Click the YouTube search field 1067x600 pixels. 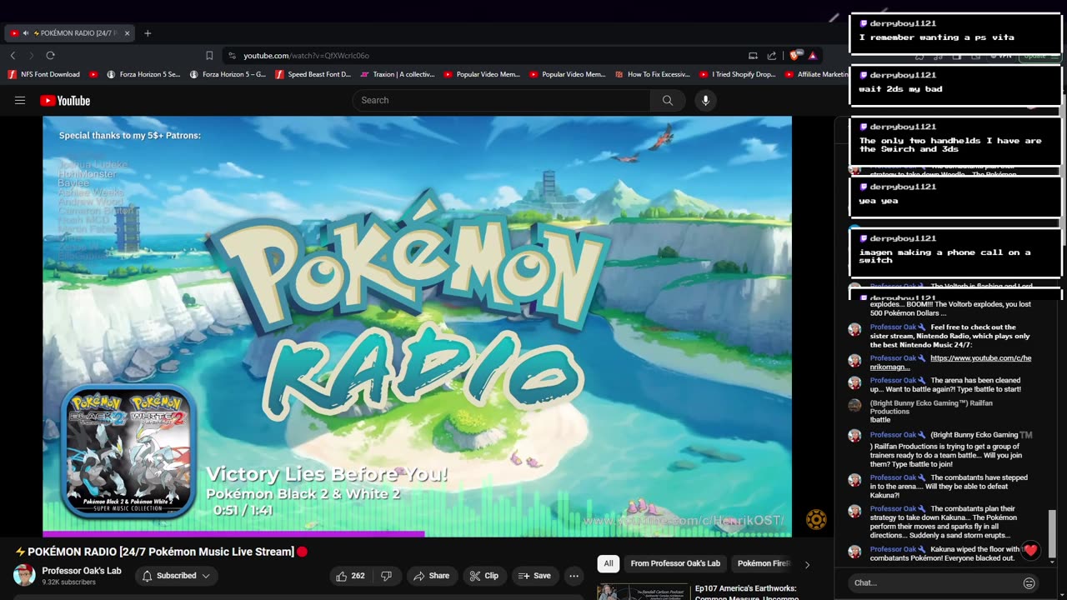tap(501, 100)
